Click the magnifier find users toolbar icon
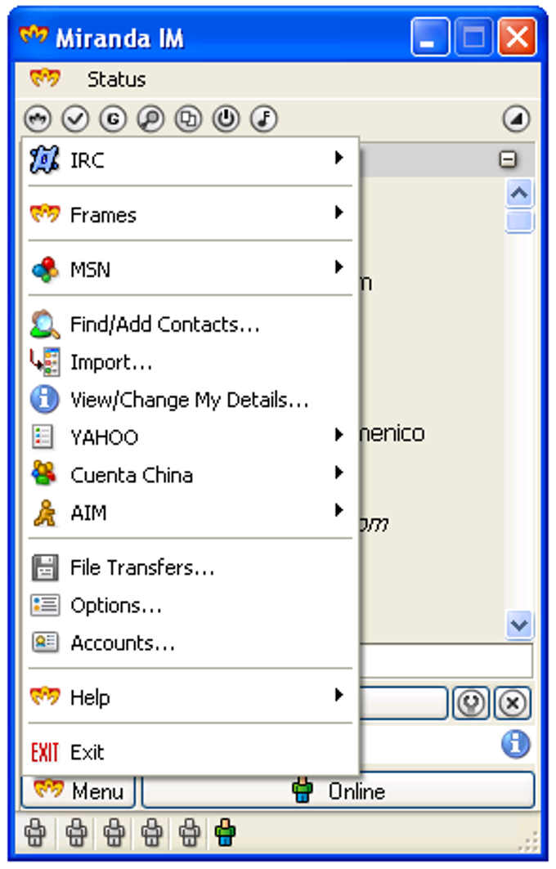556x869 pixels. 150,119
